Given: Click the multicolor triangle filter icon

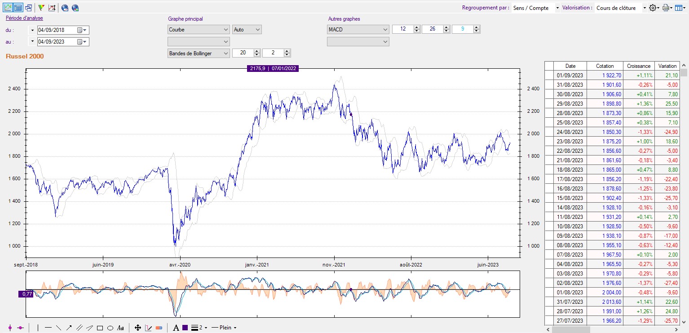Looking at the screenshot, I should pyautogui.click(x=41, y=8).
